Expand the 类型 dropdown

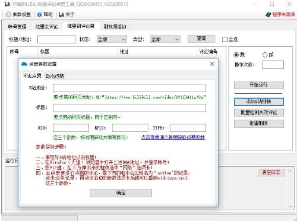click(x=165, y=39)
